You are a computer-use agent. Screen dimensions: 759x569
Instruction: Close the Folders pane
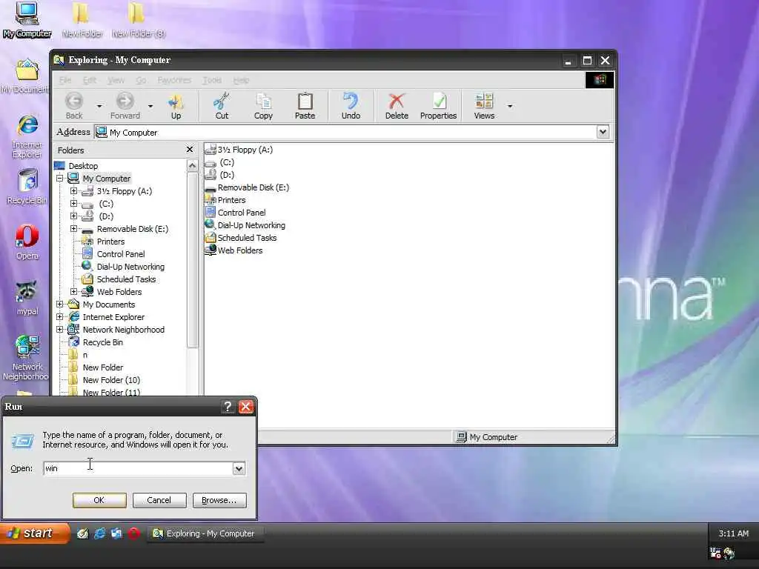click(x=190, y=150)
